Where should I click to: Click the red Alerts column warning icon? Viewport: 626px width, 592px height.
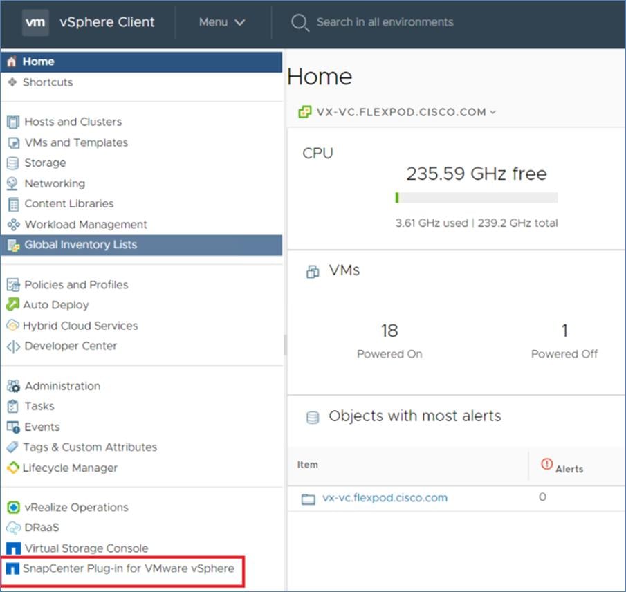546,464
